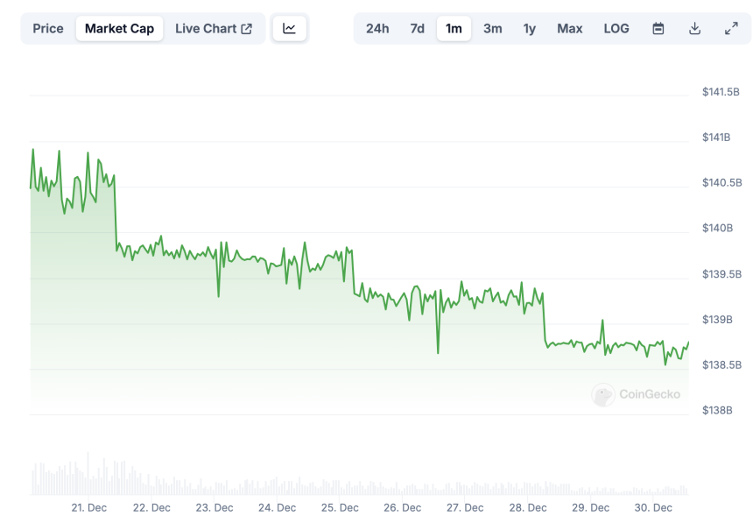Open the Live Chart link
The height and width of the screenshot is (530, 753).
tap(206, 29)
